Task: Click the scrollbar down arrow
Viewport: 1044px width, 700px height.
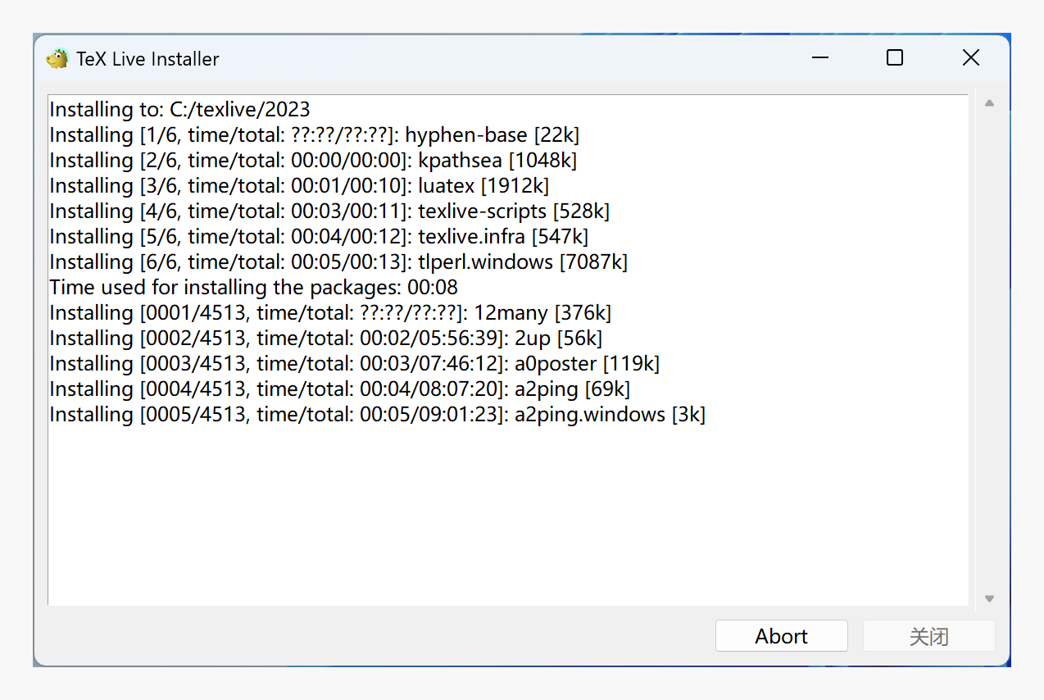Action: (x=989, y=599)
